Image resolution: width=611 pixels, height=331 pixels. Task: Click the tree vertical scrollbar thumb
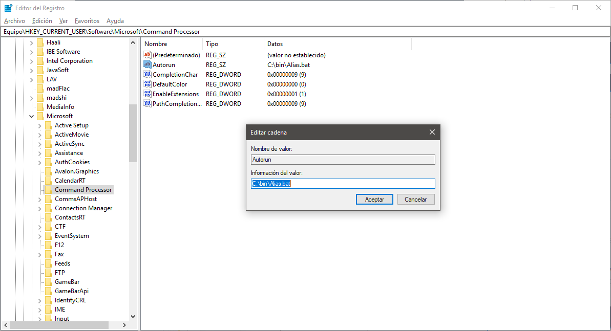pyautogui.click(x=133, y=133)
